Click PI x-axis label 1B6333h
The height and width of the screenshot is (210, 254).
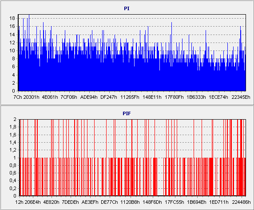[196, 97]
